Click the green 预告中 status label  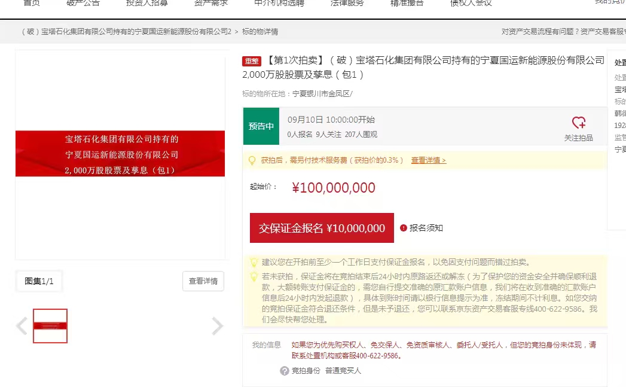pyautogui.click(x=261, y=126)
